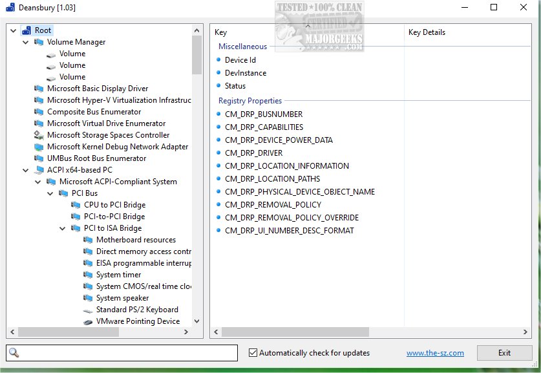541x373 pixels.
Task: Click the Key column header
Action: 307,32
